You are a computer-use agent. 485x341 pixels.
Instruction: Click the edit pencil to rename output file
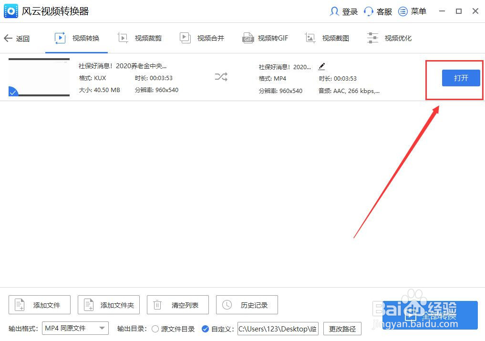click(322, 67)
